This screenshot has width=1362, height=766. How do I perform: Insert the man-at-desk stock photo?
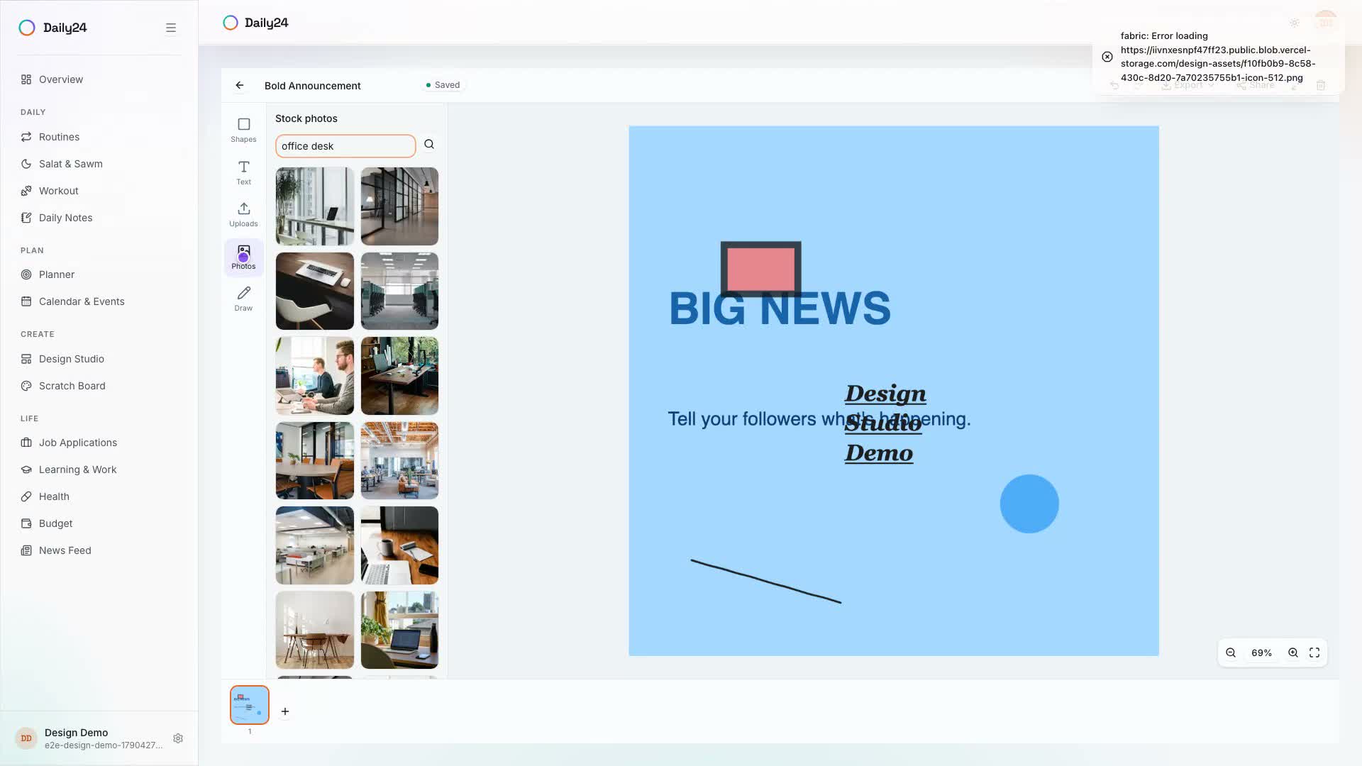coord(315,376)
